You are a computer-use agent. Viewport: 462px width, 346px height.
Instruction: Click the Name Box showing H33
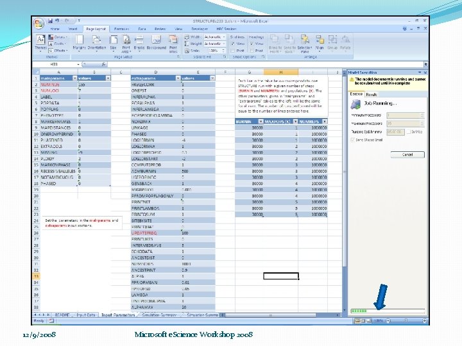coord(54,64)
